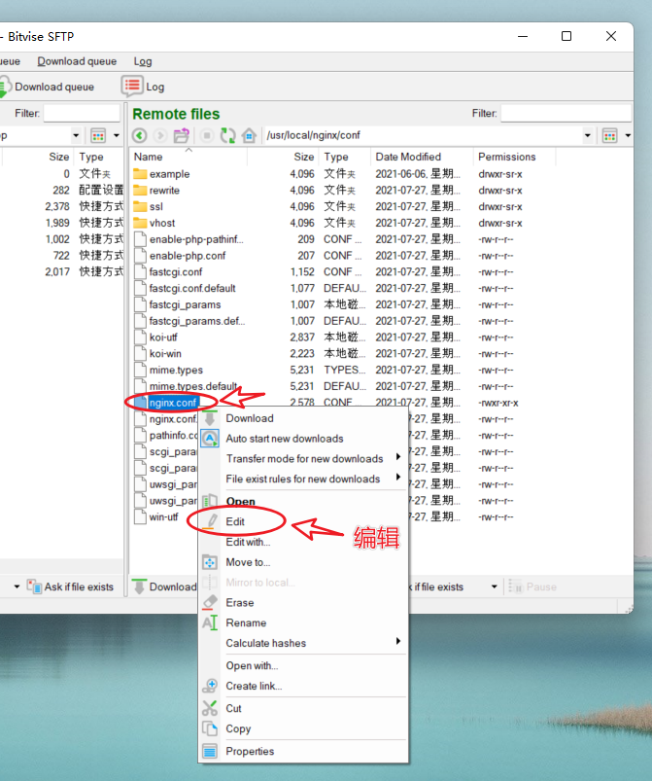Click the example folder icon
Viewport: 652px width, 781px height.
click(140, 174)
